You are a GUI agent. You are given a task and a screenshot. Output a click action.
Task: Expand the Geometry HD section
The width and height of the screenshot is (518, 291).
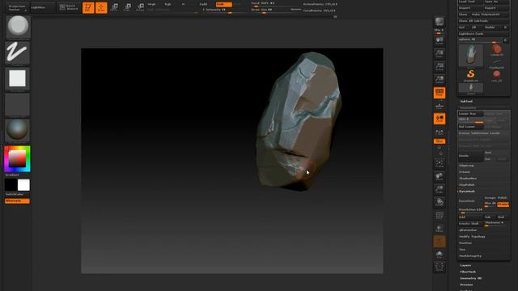point(471,278)
